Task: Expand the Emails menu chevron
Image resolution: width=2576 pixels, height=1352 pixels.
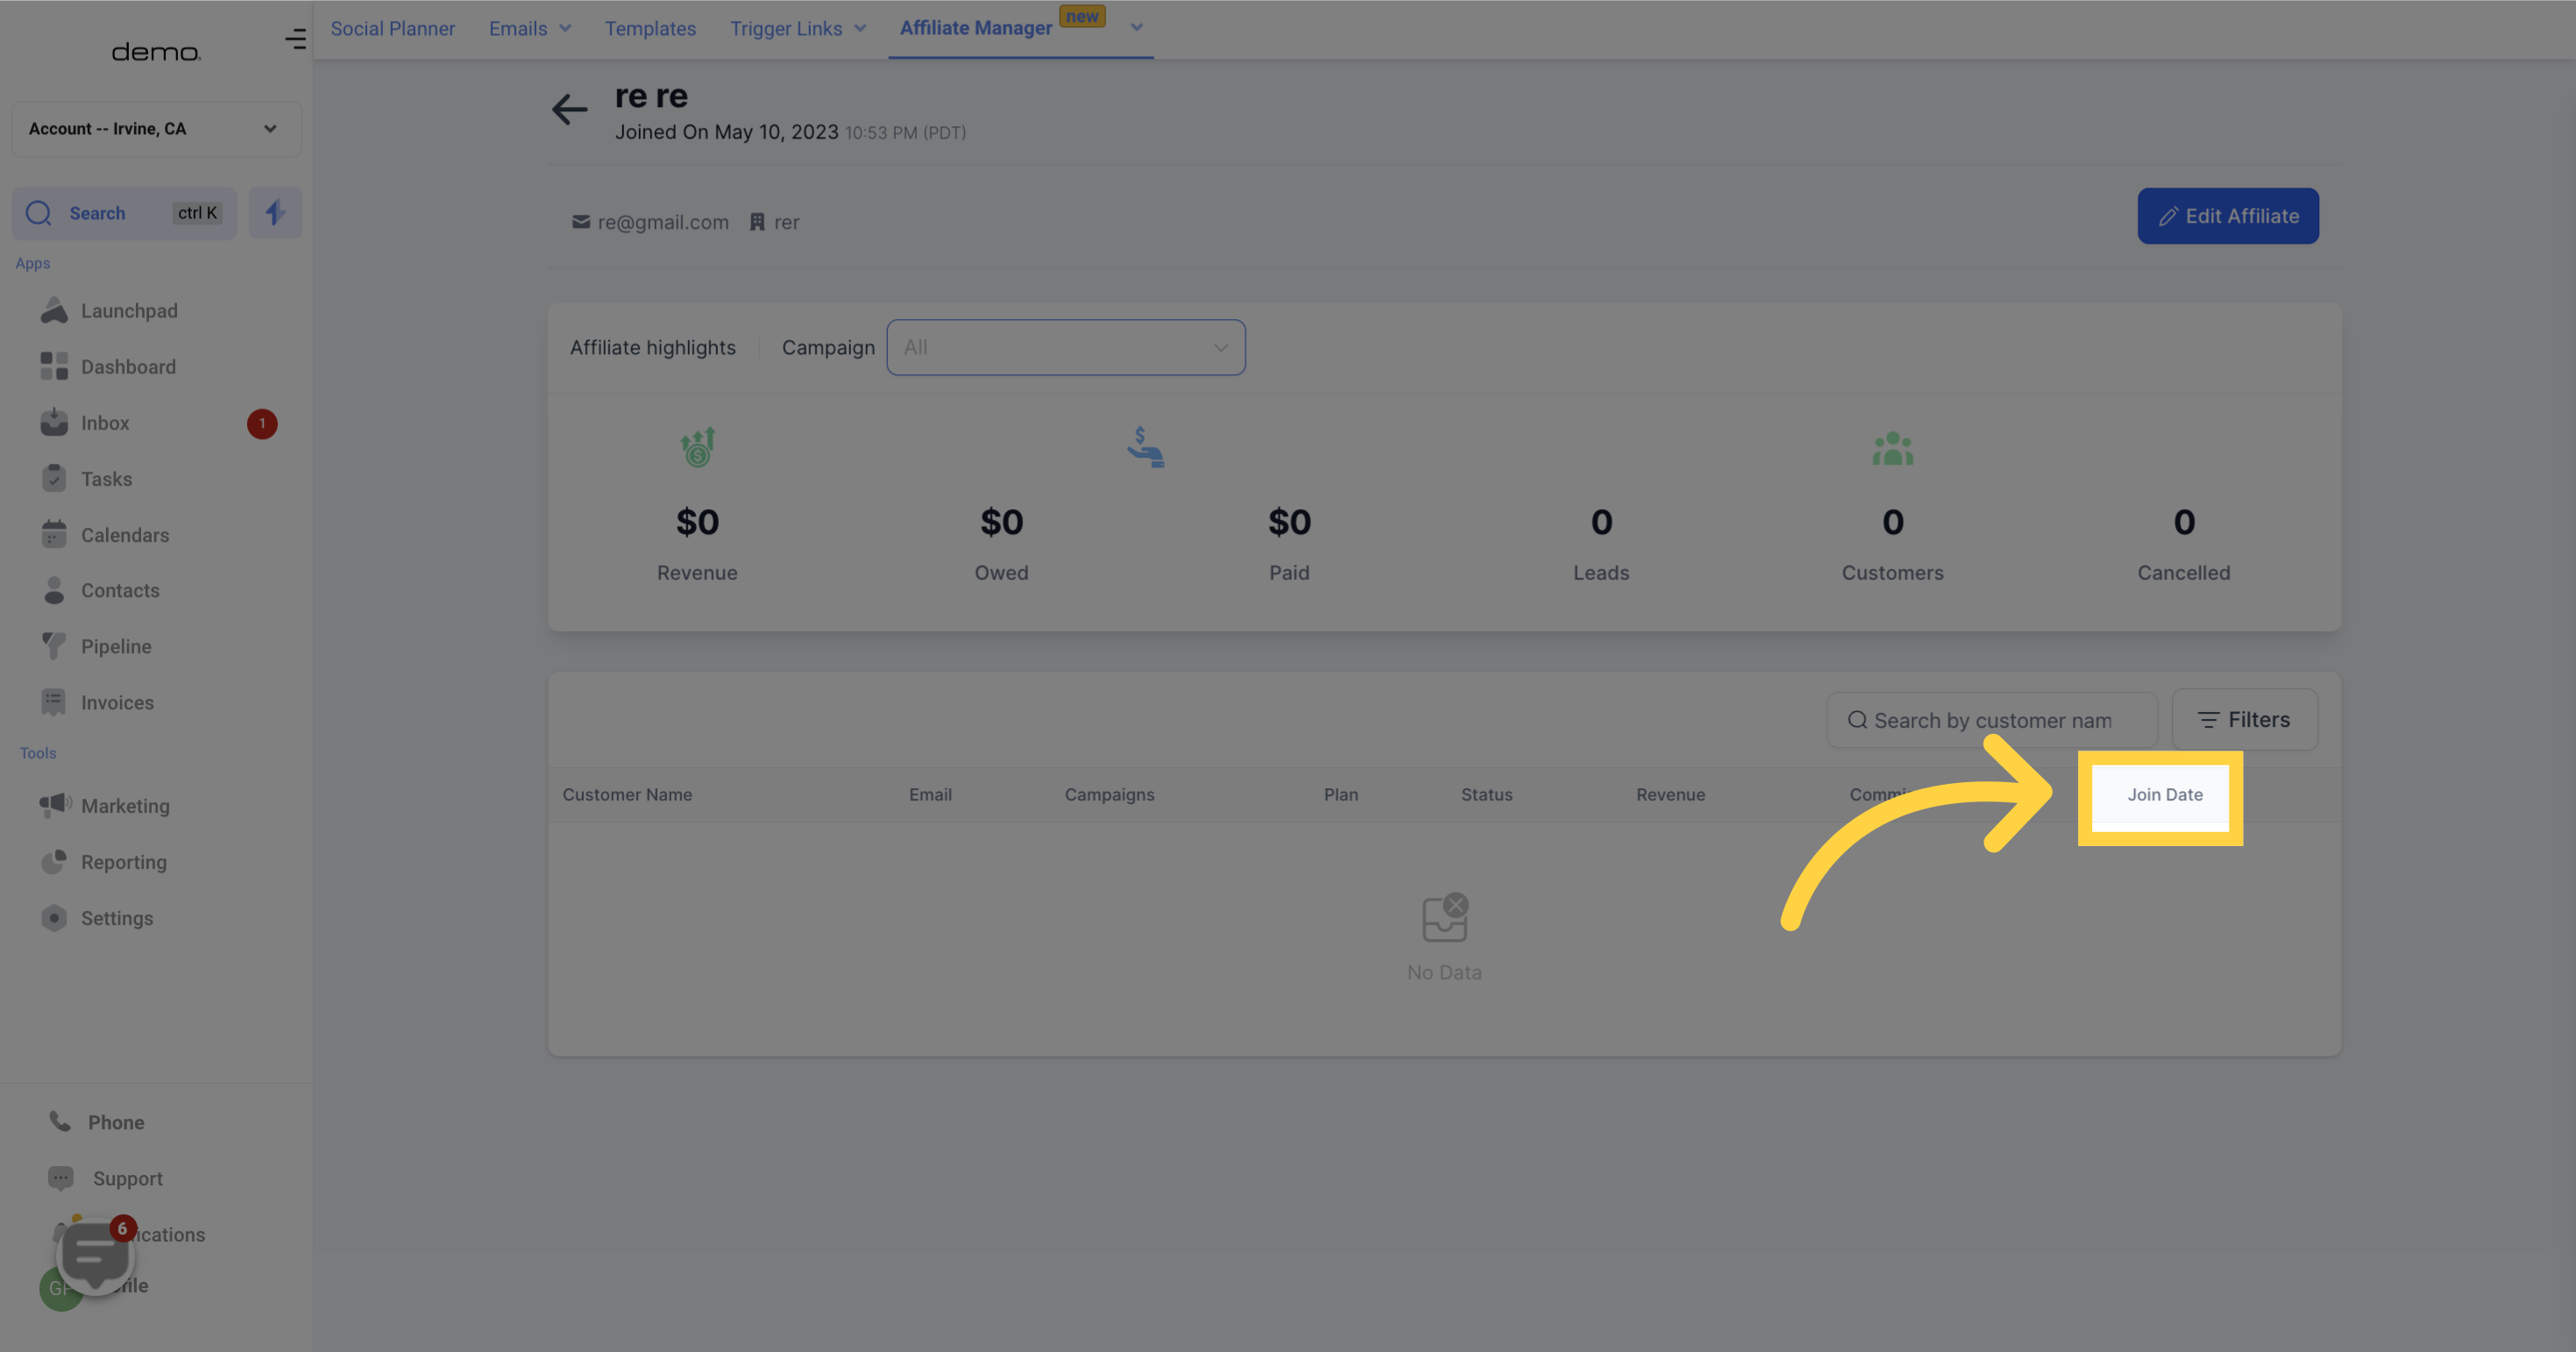Action: click(565, 29)
